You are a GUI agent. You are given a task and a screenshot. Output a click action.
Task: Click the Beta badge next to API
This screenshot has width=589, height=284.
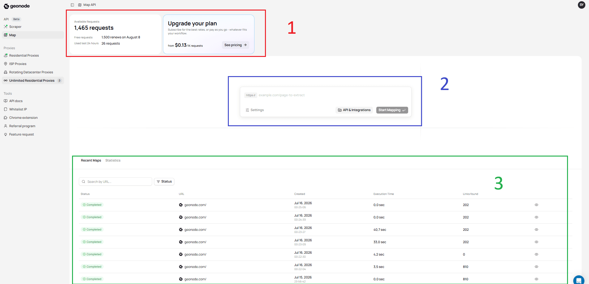pyautogui.click(x=16, y=19)
